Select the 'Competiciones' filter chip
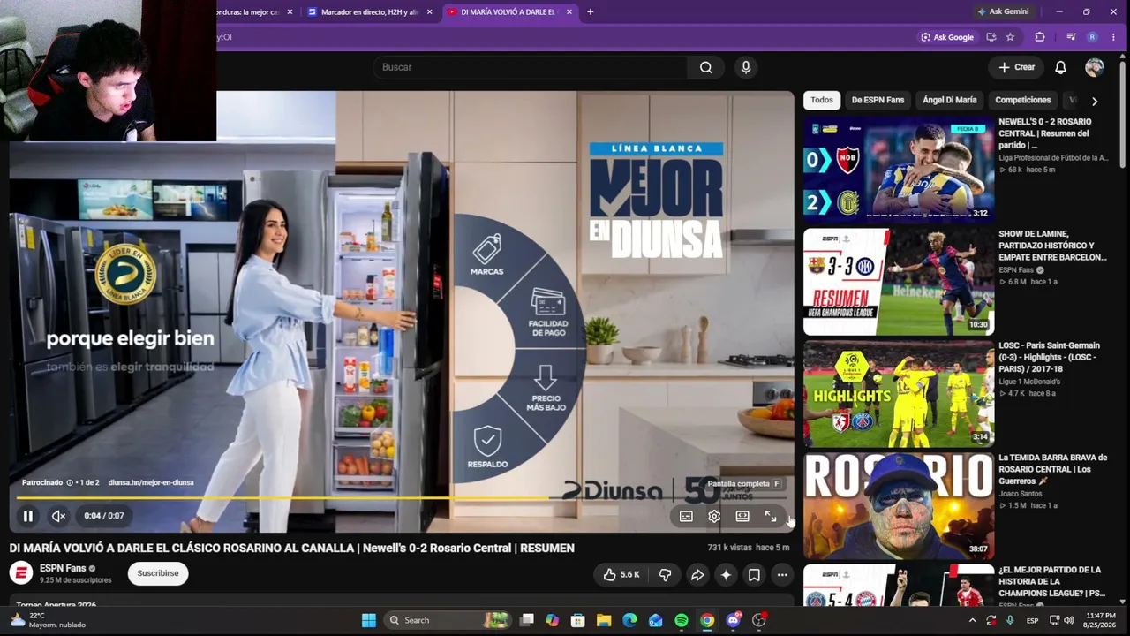This screenshot has width=1130, height=636. tap(1023, 100)
